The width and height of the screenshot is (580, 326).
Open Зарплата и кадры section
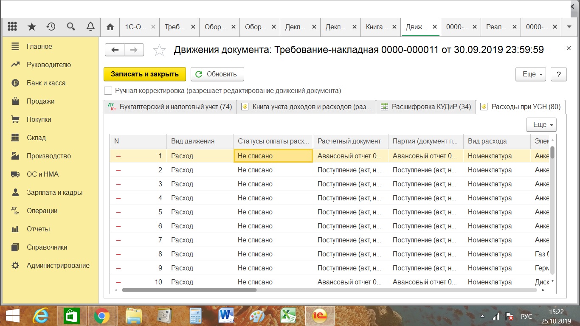[x=54, y=192]
